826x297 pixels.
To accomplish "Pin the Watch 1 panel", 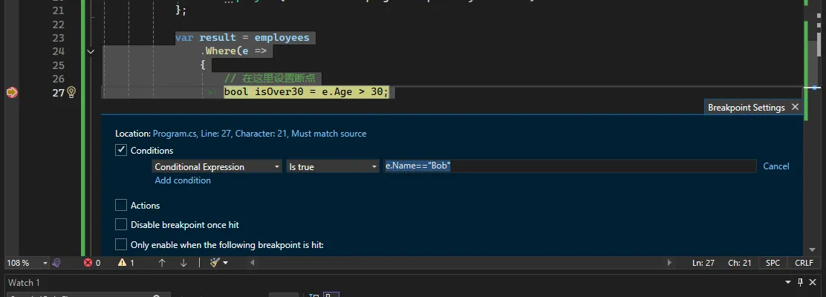I will pos(800,282).
